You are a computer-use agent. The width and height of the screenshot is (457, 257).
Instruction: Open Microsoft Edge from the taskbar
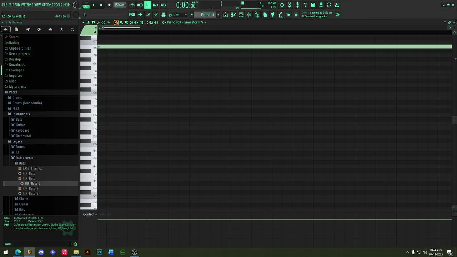pyautogui.click(x=17, y=252)
